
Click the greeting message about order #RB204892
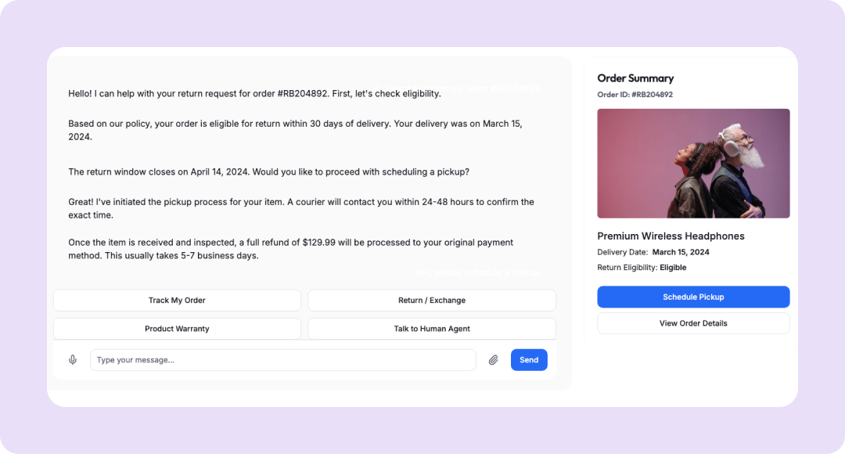[x=254, y=94]
